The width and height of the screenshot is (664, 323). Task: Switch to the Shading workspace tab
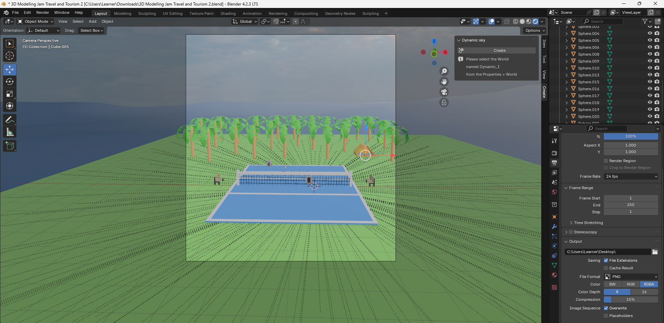click(228, 13)
